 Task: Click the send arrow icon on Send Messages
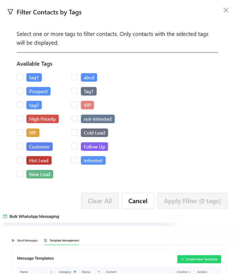coord(13,240)
